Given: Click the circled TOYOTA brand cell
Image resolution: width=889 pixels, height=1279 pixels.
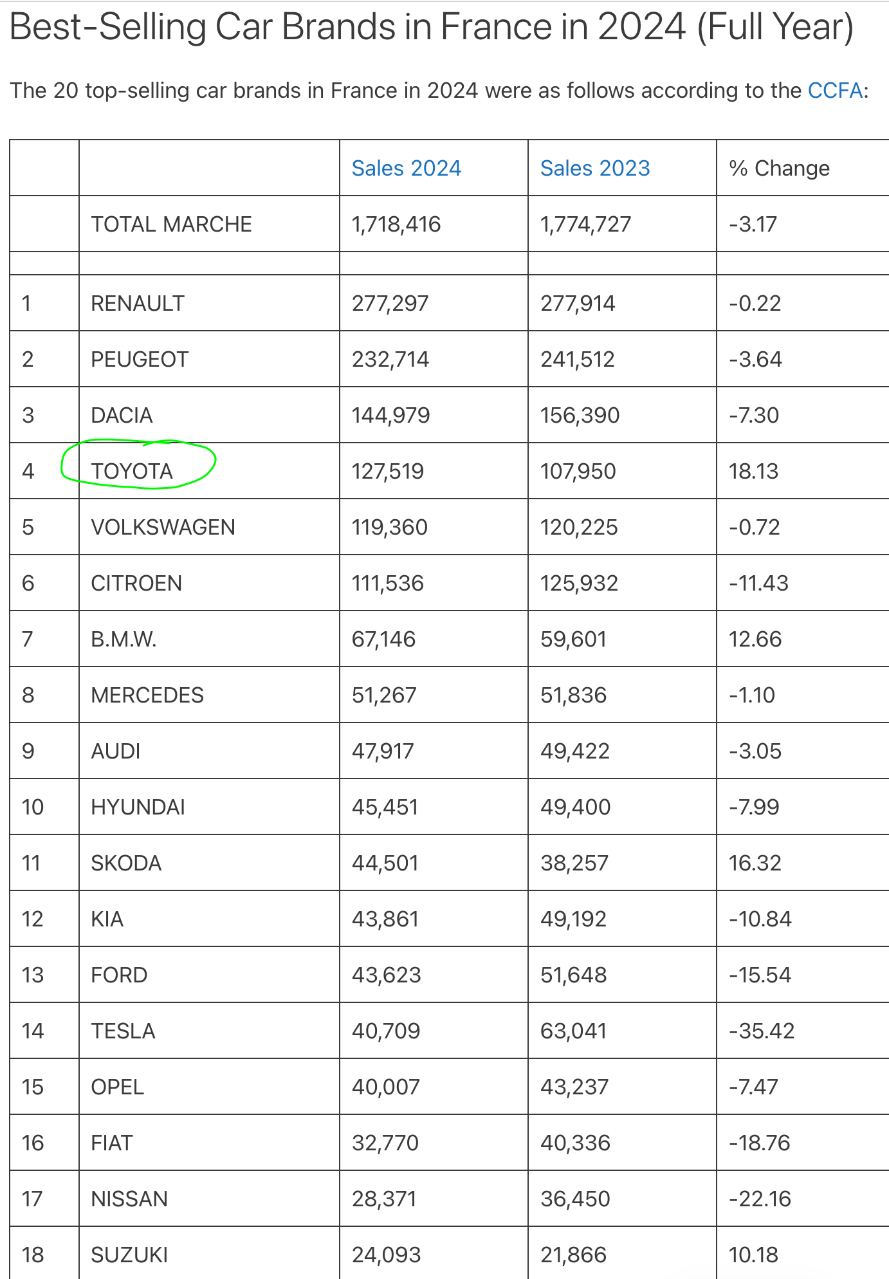Looking at the screenshot, I should coord(132,472).
